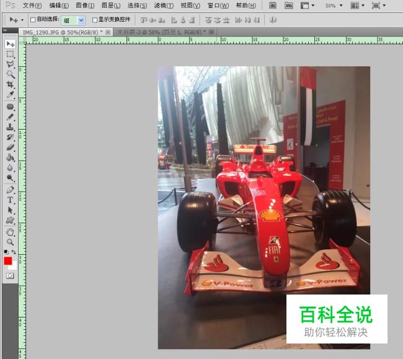Select the Magic Wand tool
This screenshot has width=403, height=359.
pyautogui.click(x=10, y=74)
